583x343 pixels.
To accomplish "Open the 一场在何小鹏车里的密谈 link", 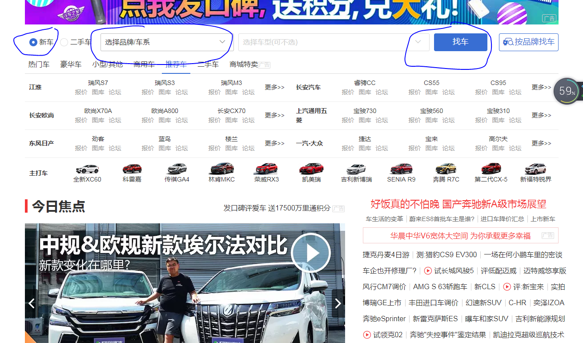I will click(x=523, y=255).
